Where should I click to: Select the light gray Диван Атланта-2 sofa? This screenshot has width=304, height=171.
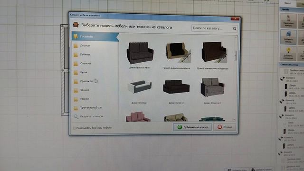tap(212, 87)
